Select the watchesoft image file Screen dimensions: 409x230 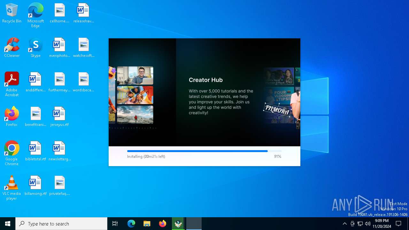pos(83,48)
